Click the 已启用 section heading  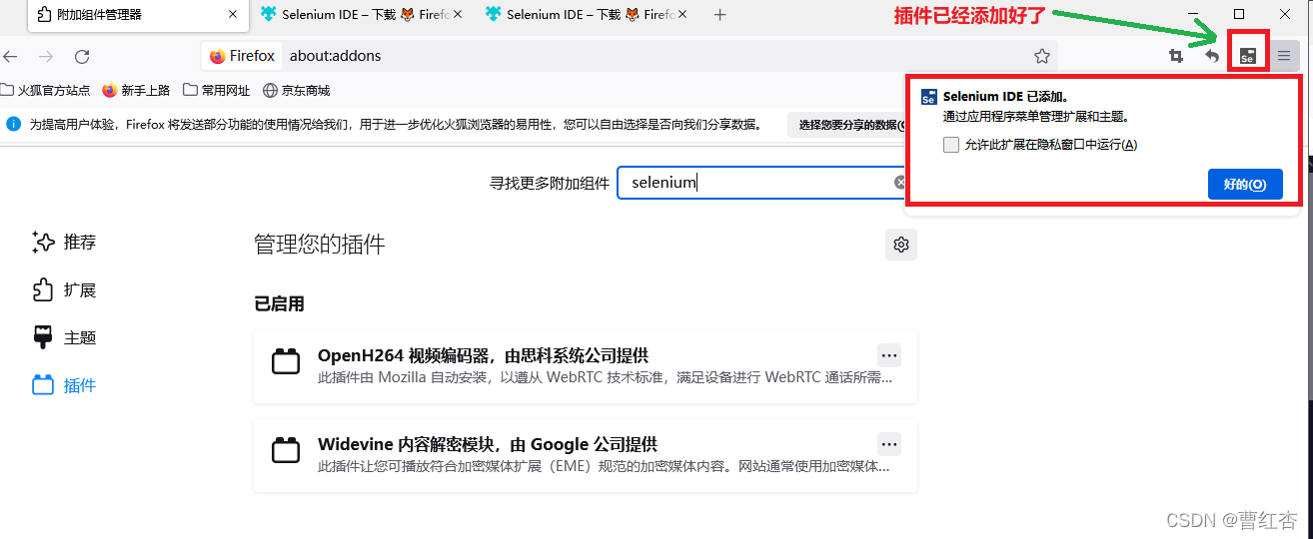pyautogui.click(x=279, y=303)
